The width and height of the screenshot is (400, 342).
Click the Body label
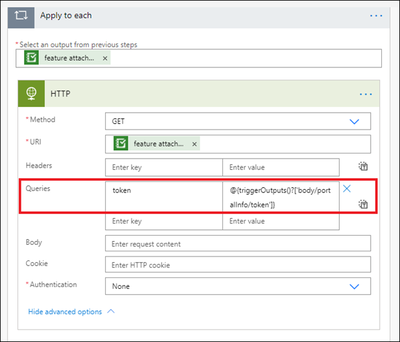pos(34,242)
